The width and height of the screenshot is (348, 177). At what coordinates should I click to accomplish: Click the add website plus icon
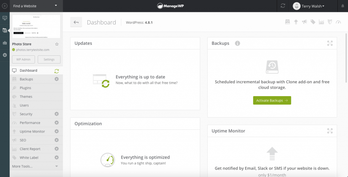click(x=5, y=6)
